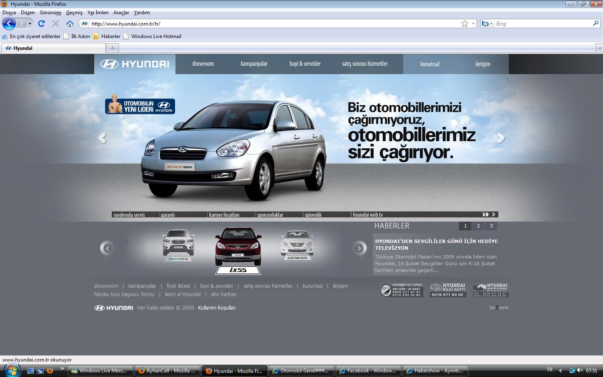
Task: Open the kampanyalar navigation item
Action: (254, 64)
